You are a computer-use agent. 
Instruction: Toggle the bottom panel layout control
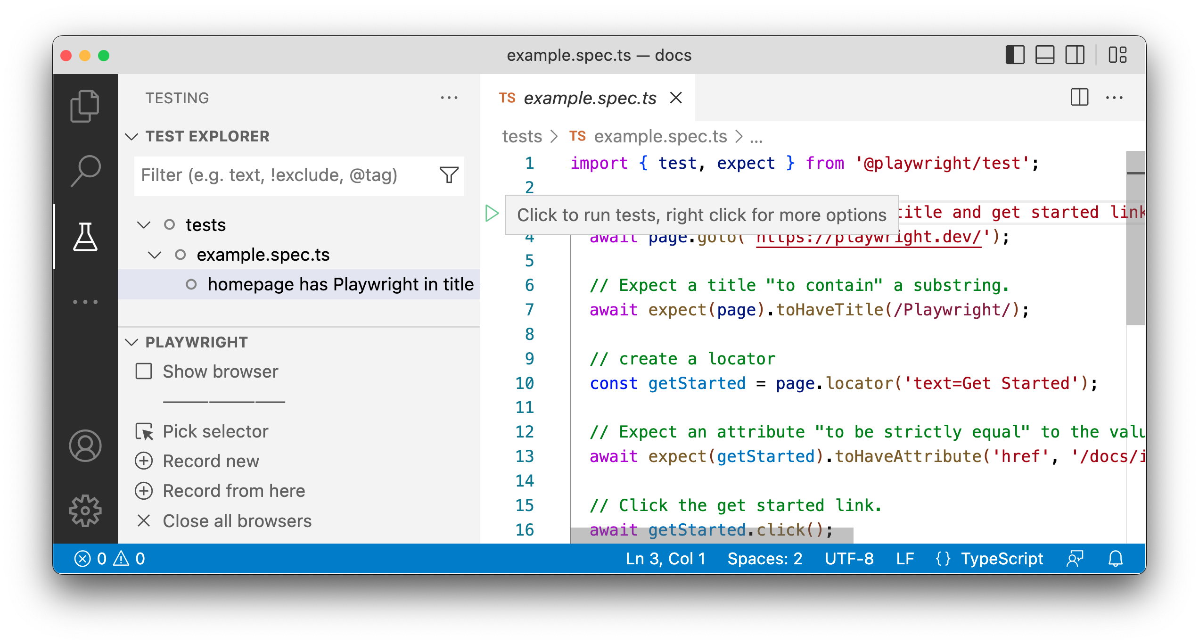pyautogui.click(x=1044, y=55)
